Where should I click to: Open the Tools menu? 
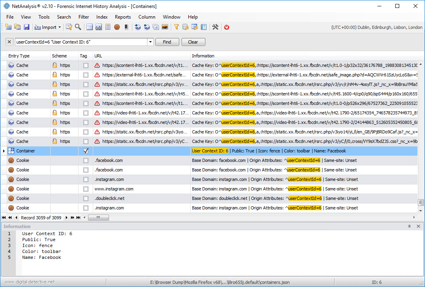tap(44, 17)
